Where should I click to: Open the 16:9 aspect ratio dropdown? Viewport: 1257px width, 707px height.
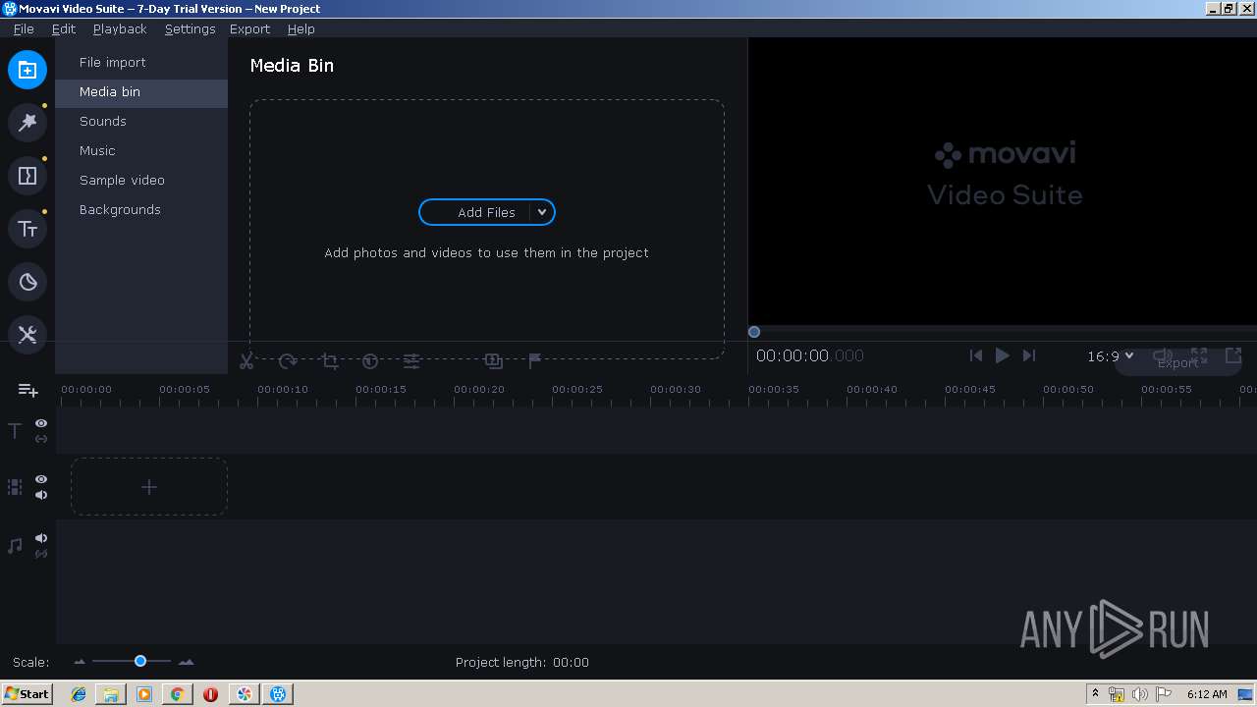pyautogui.click(x=1111, y=356)
